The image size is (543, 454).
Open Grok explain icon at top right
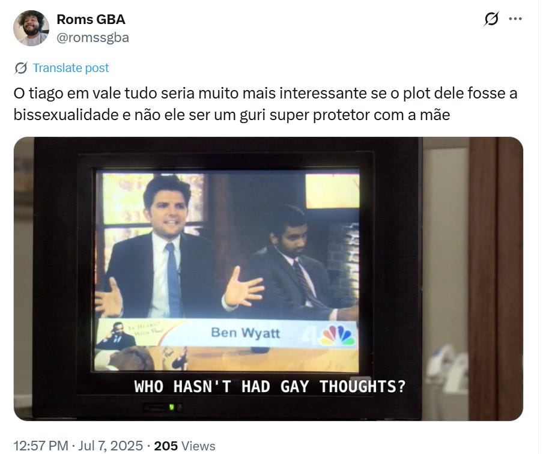pos(491,19)
